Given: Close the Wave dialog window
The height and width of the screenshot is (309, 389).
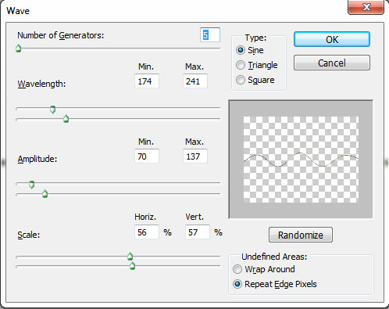Looking at the screenshot, I should 366,7.
